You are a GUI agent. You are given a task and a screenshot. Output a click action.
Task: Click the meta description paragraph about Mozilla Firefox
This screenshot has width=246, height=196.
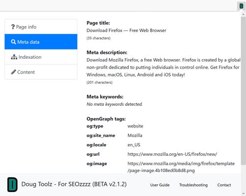(x=164, y=67)
